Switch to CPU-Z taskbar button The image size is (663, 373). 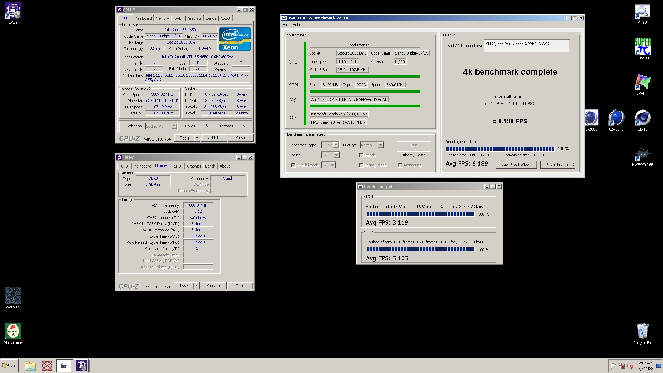pyautogui.click(x=81, y=366)
